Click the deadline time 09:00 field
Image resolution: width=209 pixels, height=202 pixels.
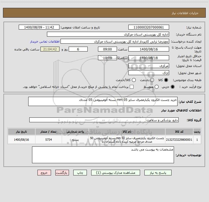click(x=107, y=49)
